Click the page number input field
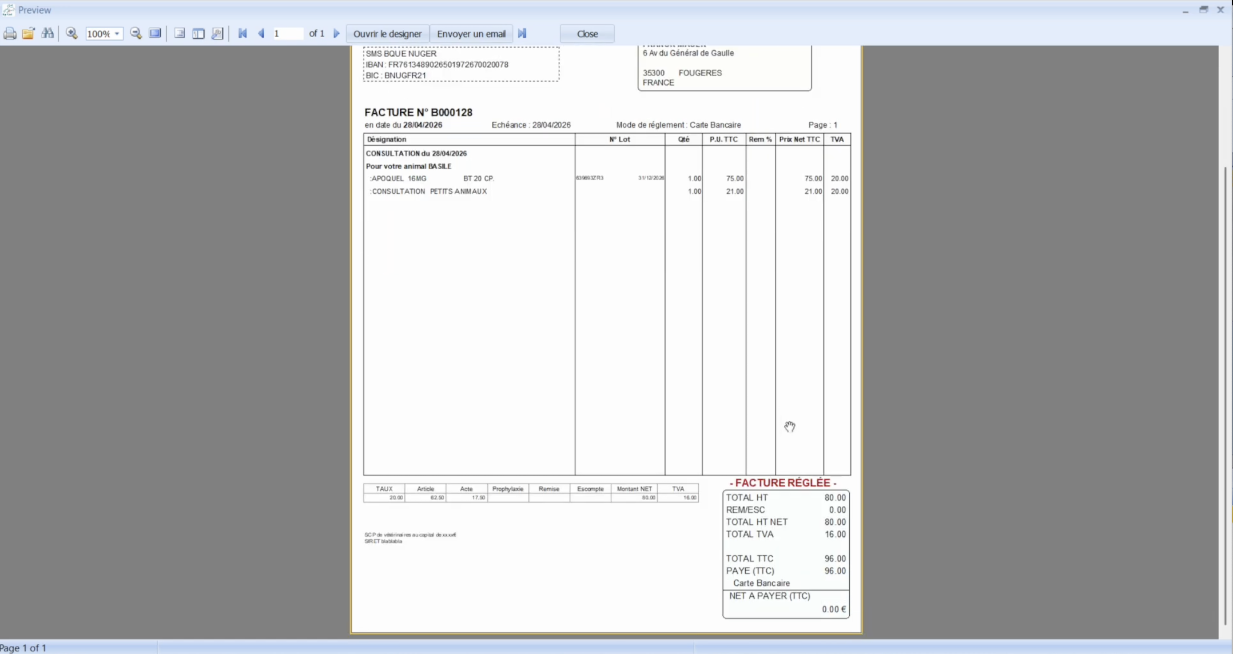 (x=288, y=34)
